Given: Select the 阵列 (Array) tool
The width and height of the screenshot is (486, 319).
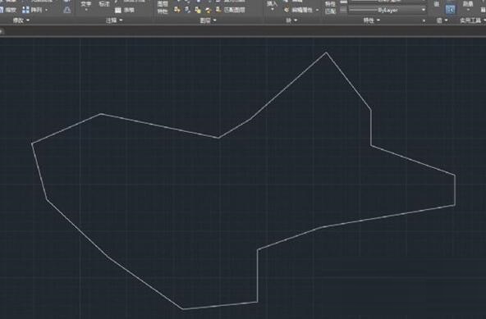Looking at the screenshot, I should (33, 10).
